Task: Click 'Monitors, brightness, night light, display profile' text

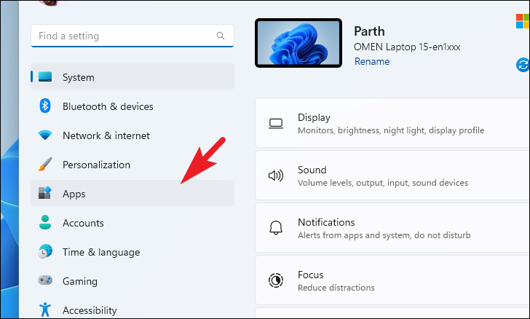Action: (x=391, y=130)
